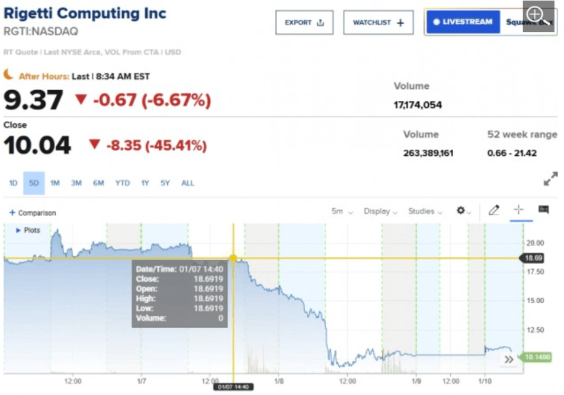Expand chart to fullscreen view

550,179
